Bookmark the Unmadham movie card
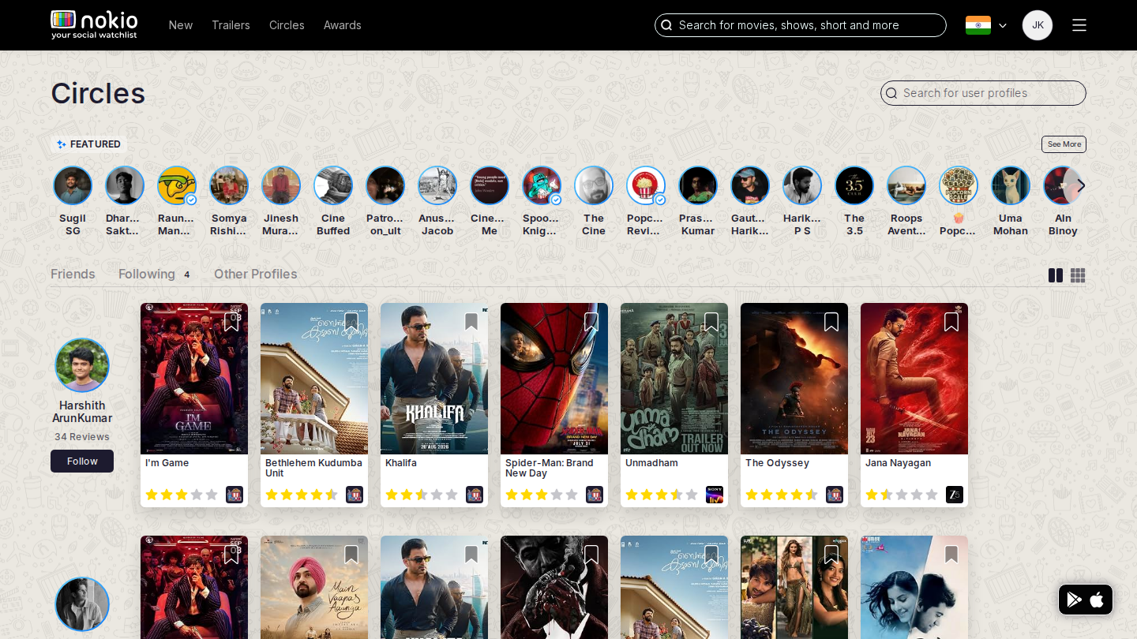This screenshot has height=639, width=1137. tap(711, 322)
